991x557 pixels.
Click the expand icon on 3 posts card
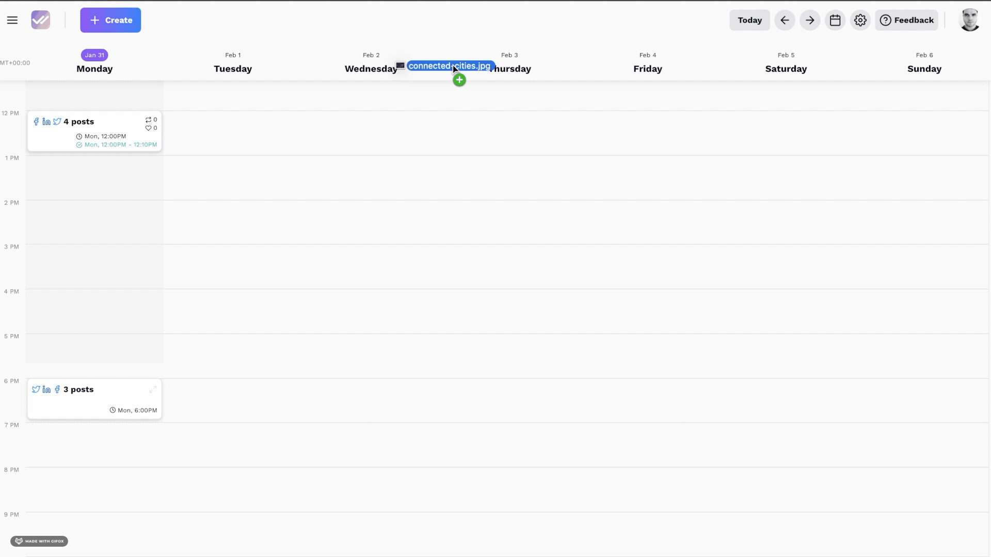pos(153,389)
